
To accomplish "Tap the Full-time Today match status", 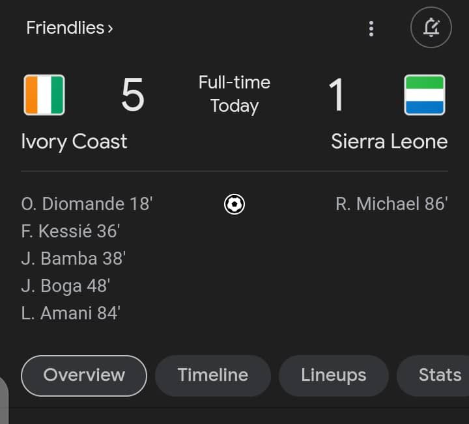I will pyautogui.click(x=234, y=94).
